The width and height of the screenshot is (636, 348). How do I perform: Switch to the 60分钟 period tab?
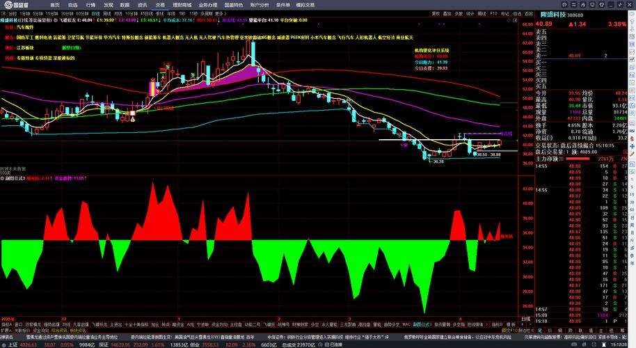81,13
